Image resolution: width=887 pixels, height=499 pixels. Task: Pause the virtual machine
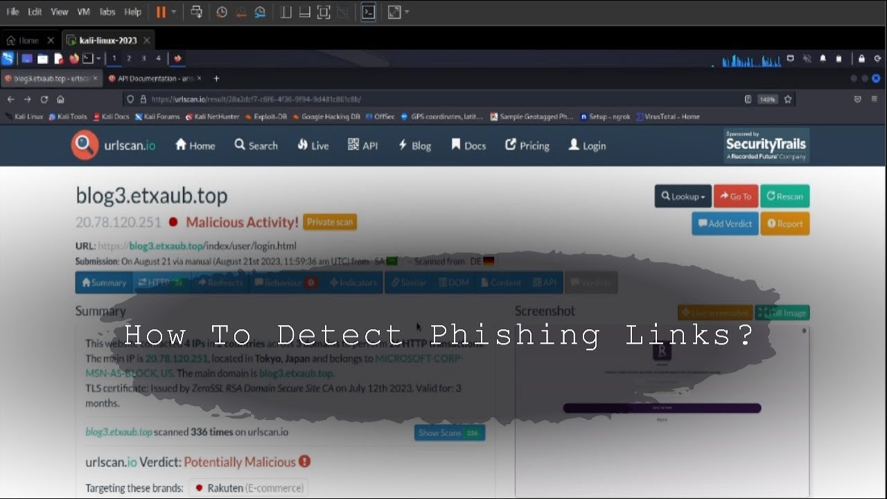coord(161,12)
